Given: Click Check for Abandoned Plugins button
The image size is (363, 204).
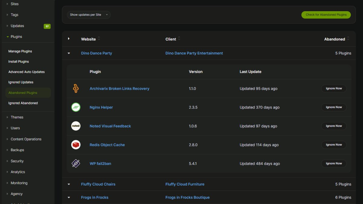Looking at the screenshot, I should 326,15.
